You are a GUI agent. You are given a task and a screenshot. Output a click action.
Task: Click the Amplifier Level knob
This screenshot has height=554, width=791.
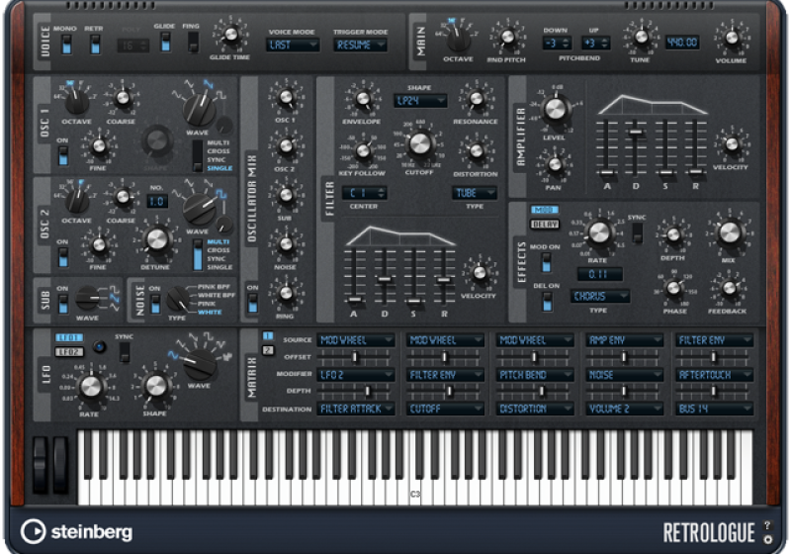(556, 111)
